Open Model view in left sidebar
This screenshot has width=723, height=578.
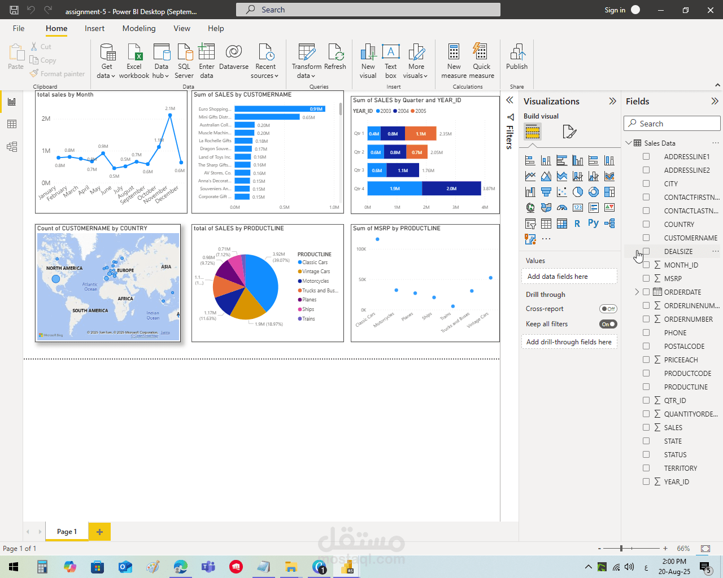point(12,147)
